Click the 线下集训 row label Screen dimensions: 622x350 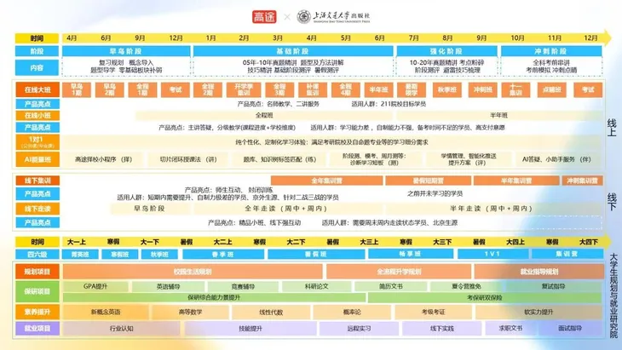click(37, 181)
